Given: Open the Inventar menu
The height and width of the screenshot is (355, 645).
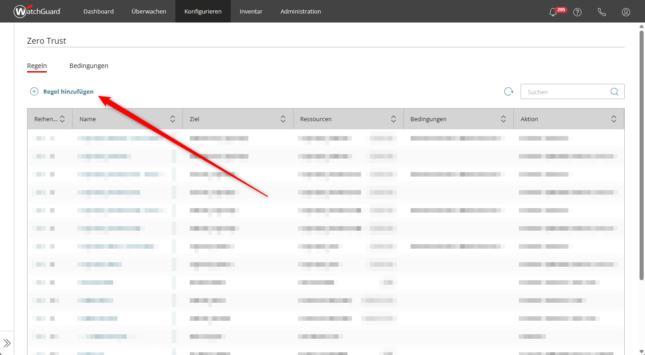Looking at the screenshot, I should pos(251,11).
